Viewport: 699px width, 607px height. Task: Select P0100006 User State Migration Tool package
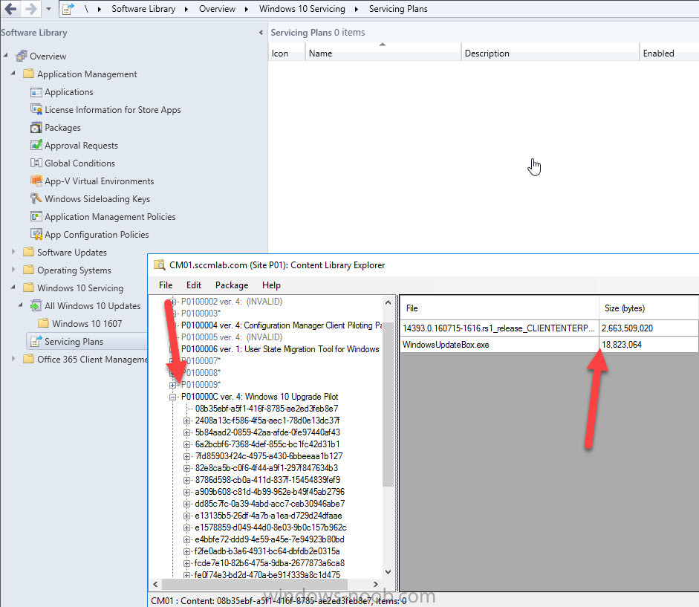click(x=280, y=349)
